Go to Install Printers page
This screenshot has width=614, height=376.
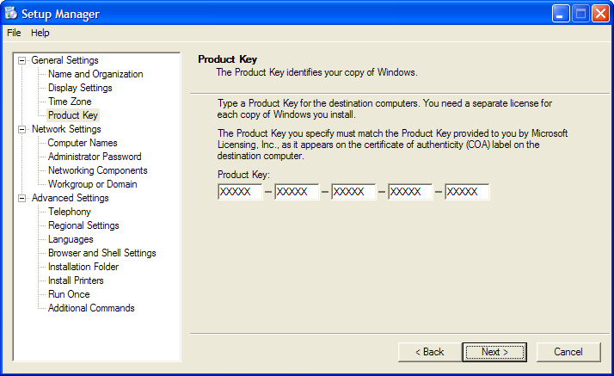click(76, 280)
